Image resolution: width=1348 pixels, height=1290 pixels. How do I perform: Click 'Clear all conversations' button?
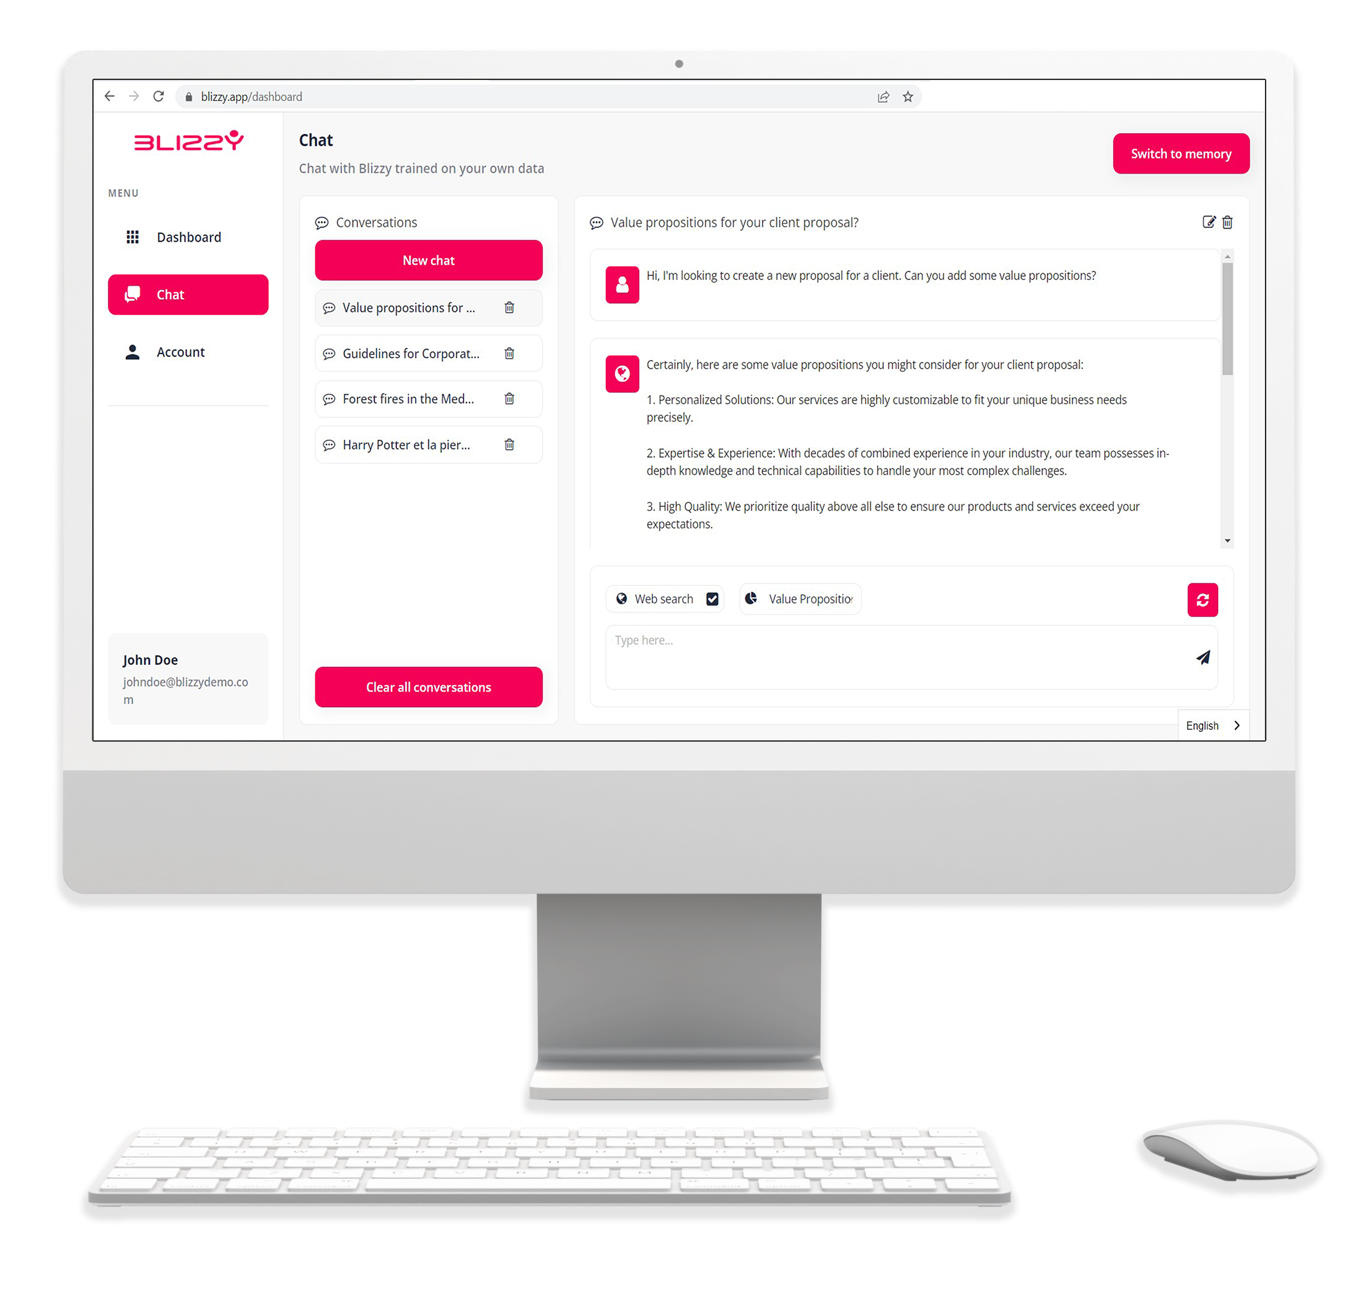pyautogui.click(x=429, y=686)
